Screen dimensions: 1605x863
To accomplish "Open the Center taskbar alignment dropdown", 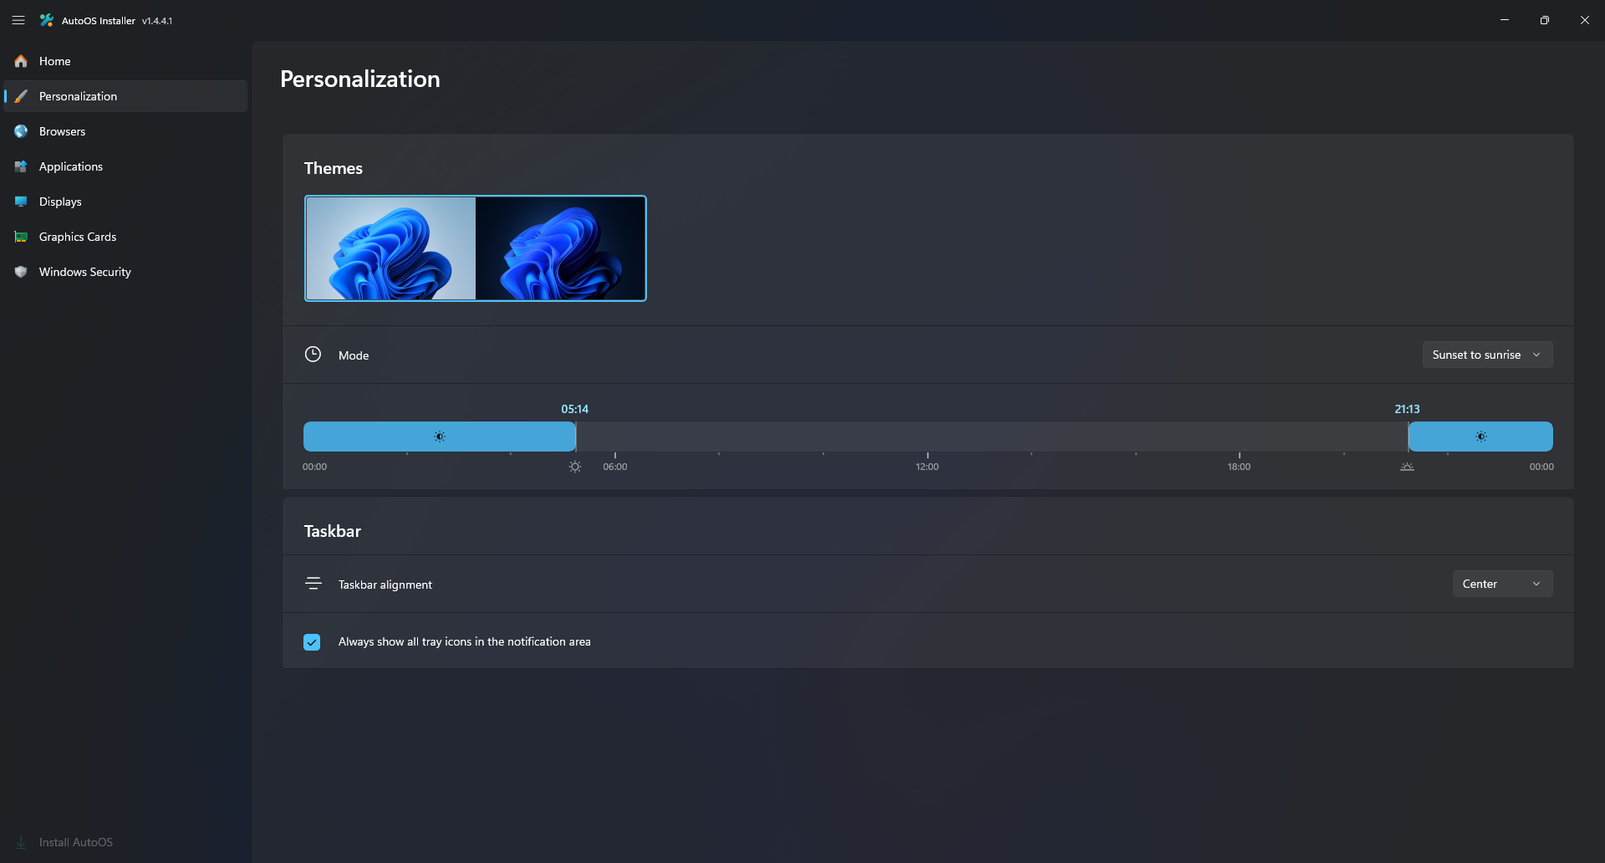I will coord(1502,584).
